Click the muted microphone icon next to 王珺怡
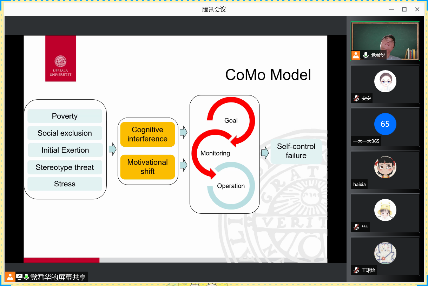This screenshot has width=428, height=286. (356, 270)
